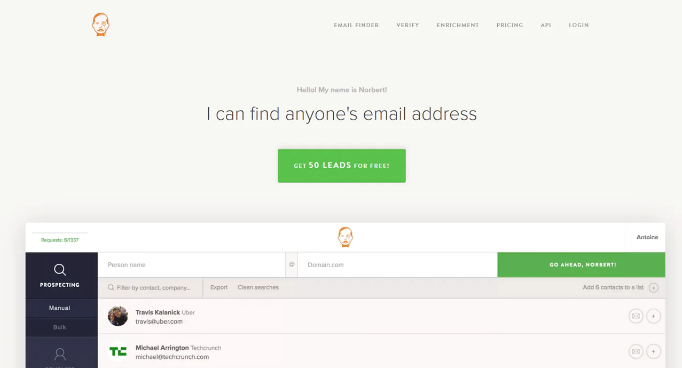Click the Login link
682x368 pixels.
tap(579, 25)
